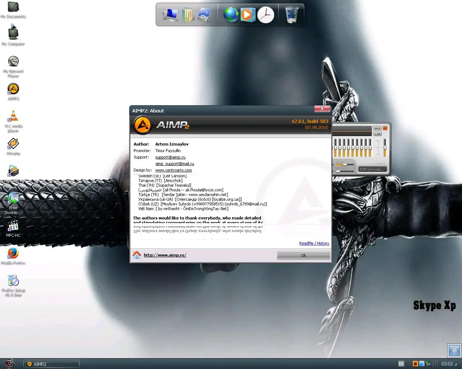Click the Türkçe (TR) translator line

[183, 195]
